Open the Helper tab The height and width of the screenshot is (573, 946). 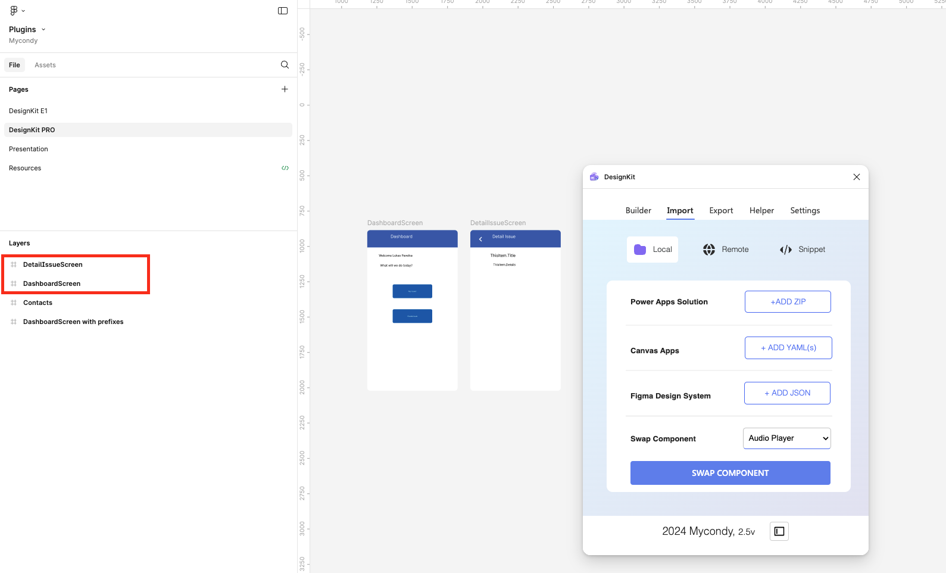761,210
